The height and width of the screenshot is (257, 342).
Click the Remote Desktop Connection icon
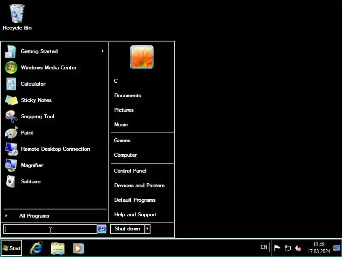pos(12,149)
